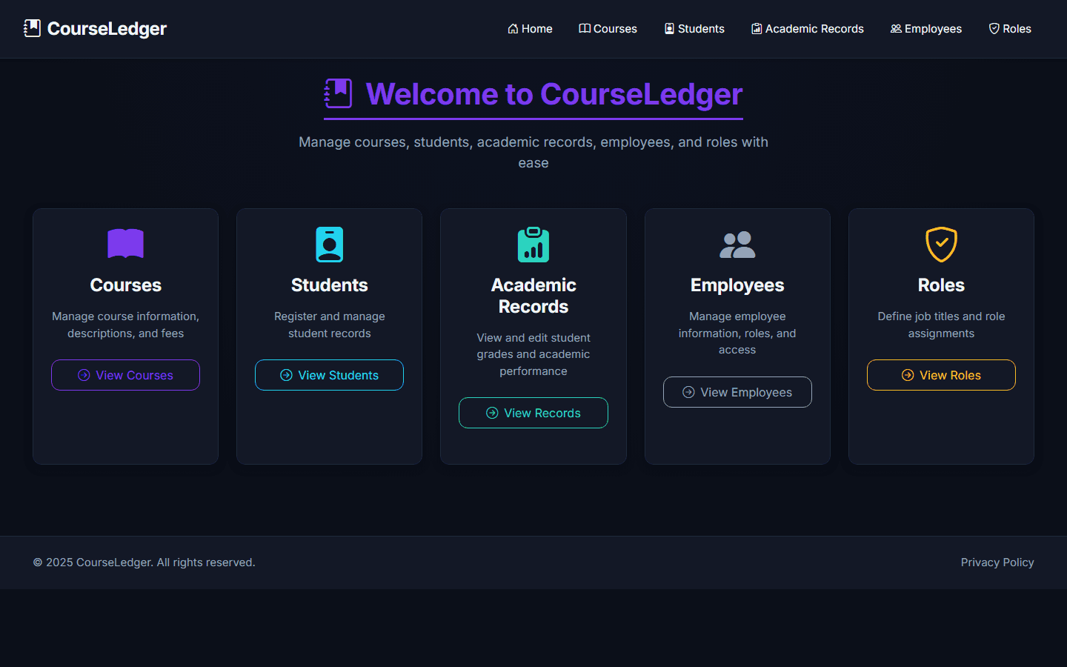Click the Courses card title

[125, 285]
